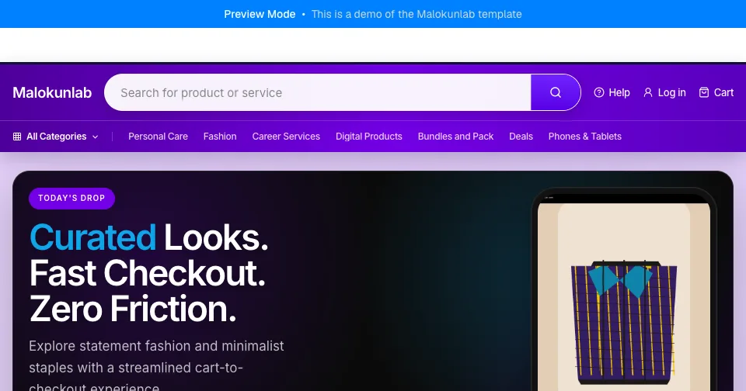
Task: Expand the All Categories chevron
Action: pos(95,137)
